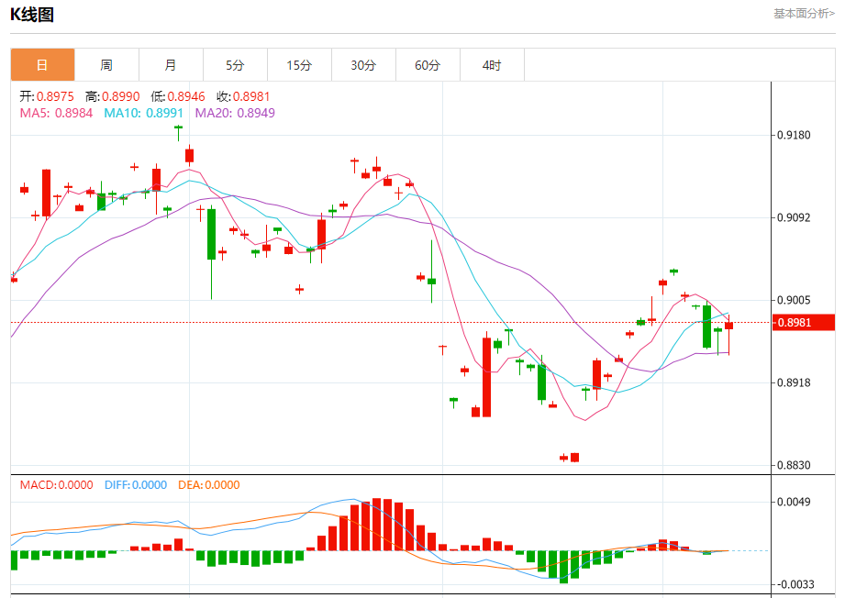Click the MA10: 0.8991 label
Image resolution: width=845 pixels, height=598 pixels.
coord(143,113)
